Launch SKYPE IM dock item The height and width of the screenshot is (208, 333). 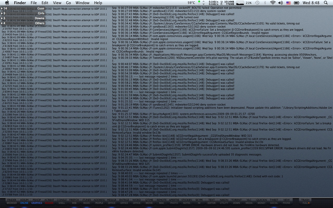click(x=199, y=201)
